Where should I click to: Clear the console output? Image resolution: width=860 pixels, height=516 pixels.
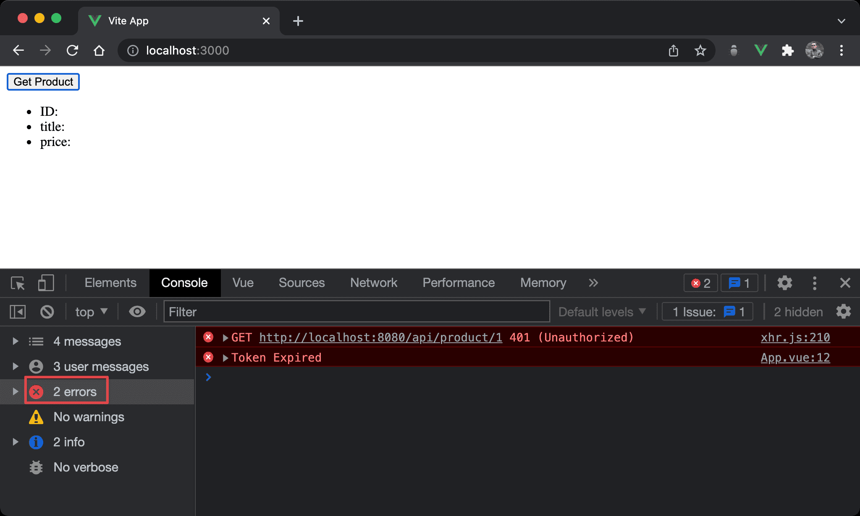coord(47,312)
